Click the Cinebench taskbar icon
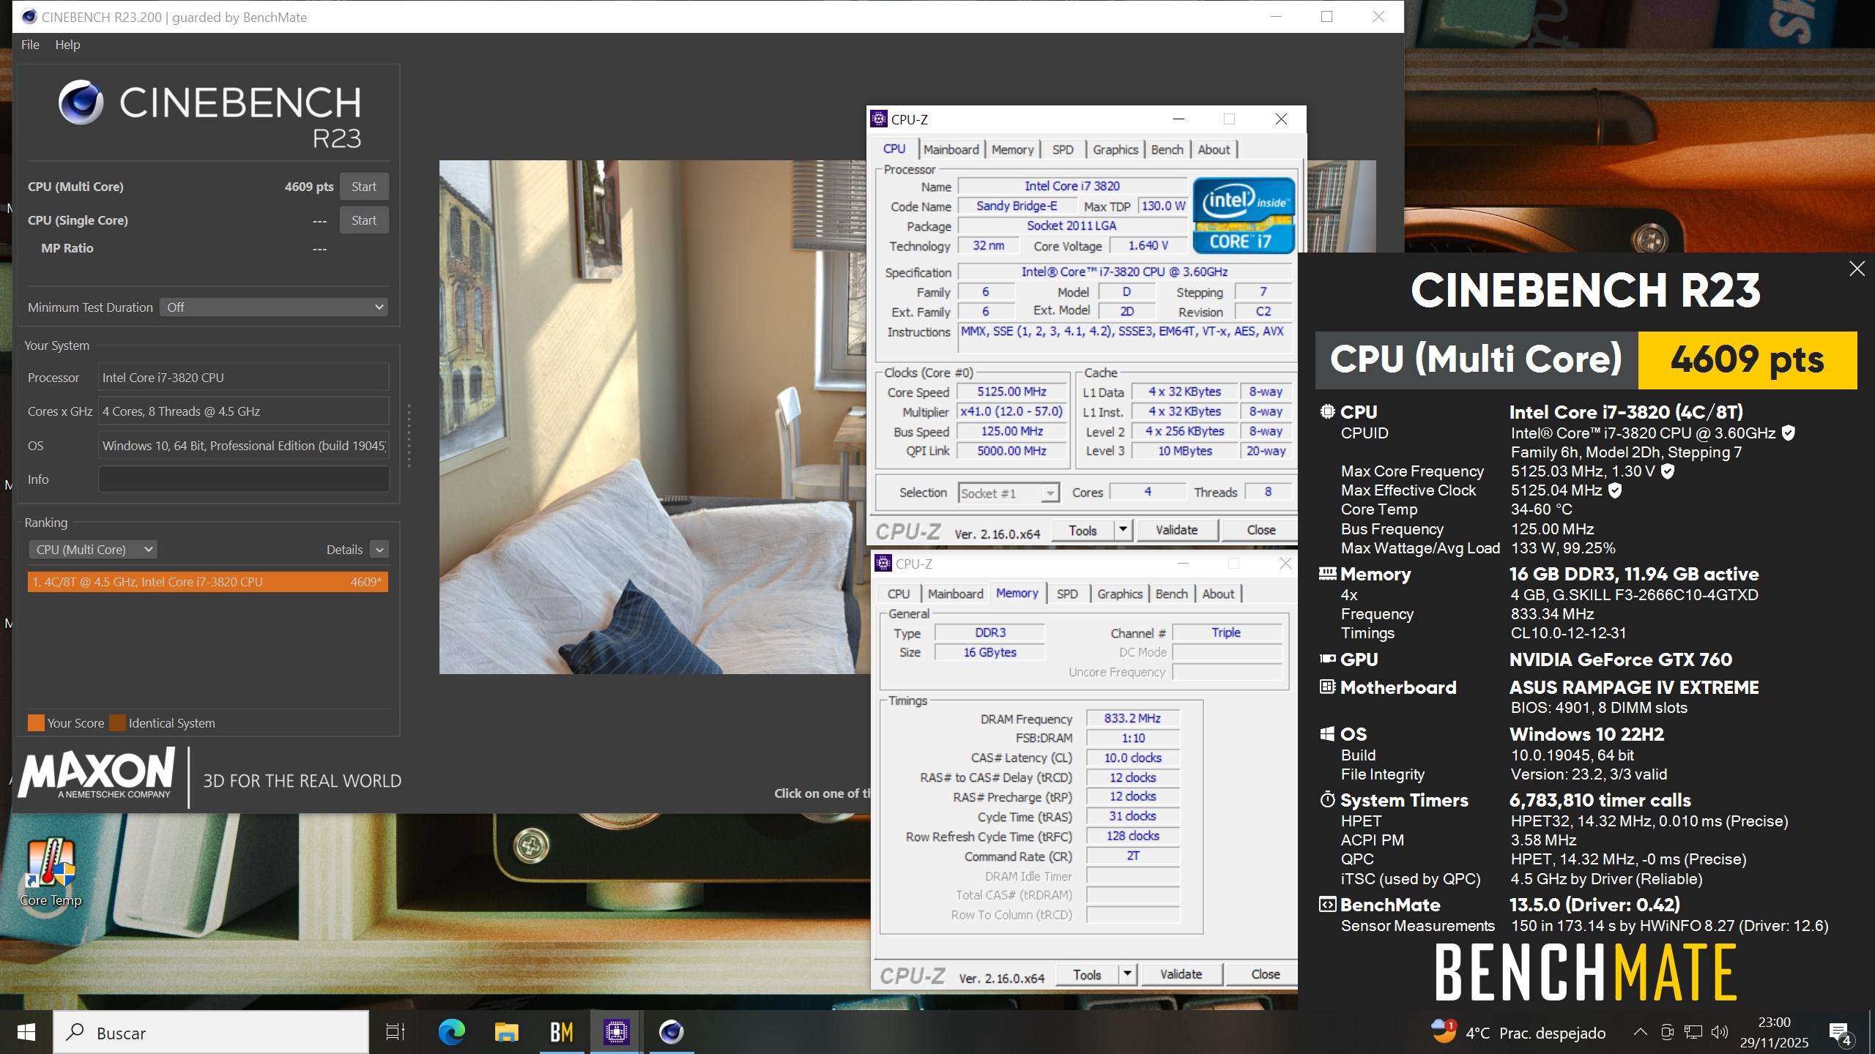1875x1054 pixels. point(671,1032)
